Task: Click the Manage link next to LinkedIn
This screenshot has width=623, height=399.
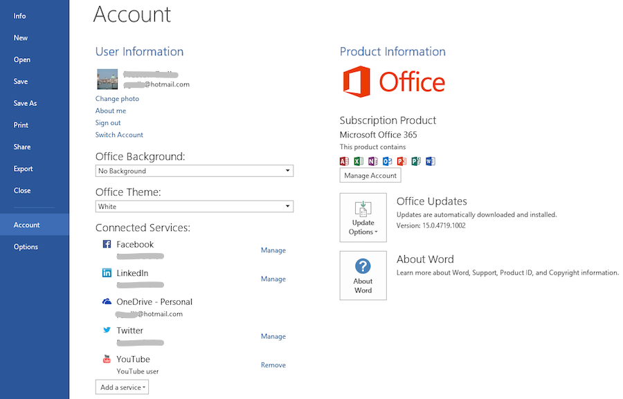Action: 273,279
